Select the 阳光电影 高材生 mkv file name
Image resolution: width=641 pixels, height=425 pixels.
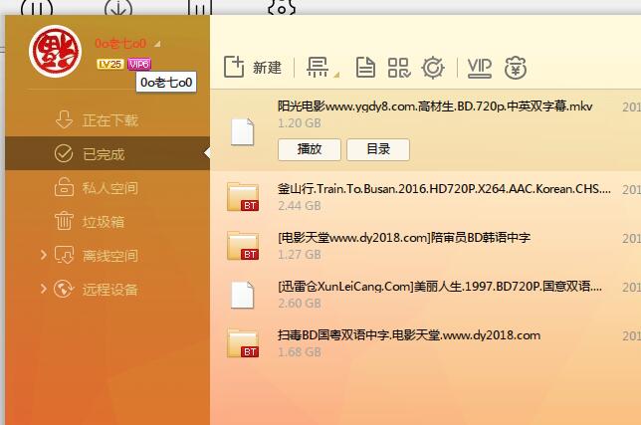[x=435, y=106]
